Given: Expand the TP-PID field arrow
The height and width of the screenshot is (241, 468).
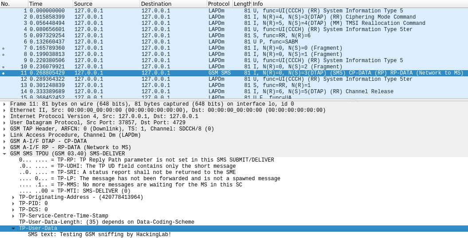Looking at the screenshot, I should [13, 204].
